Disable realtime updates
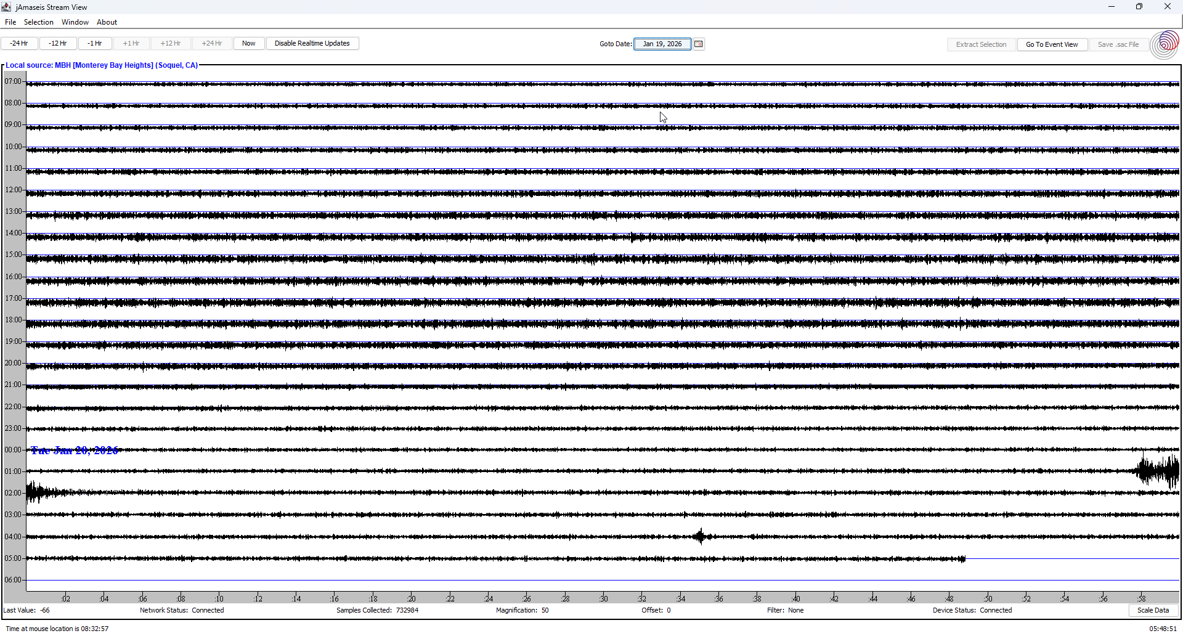Image resolution: width=1183 pixels, height=636 pixels. point(312,43)
